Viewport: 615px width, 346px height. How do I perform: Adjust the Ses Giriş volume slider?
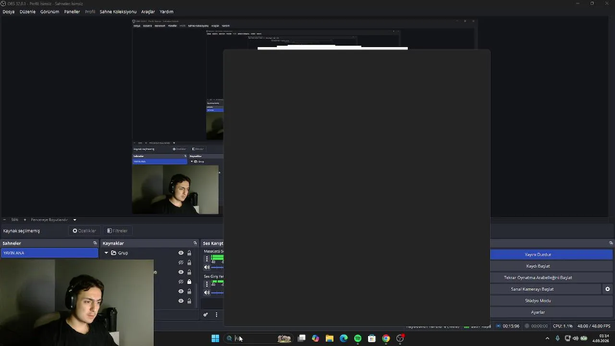(x=218, y=292)
